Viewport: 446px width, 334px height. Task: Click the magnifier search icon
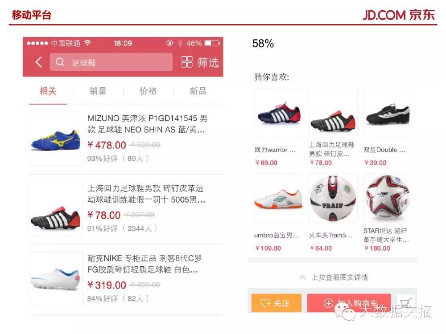60,61
